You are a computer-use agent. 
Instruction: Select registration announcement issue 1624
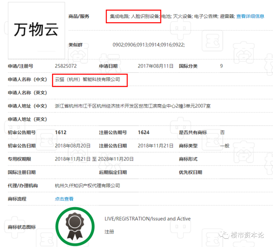click(x=144, y=132)
